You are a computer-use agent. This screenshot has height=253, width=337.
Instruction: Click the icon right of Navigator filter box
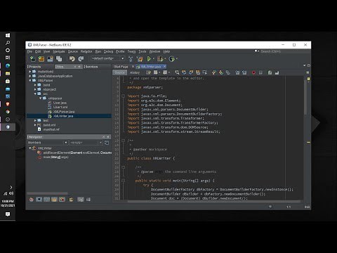click(107, 143)
